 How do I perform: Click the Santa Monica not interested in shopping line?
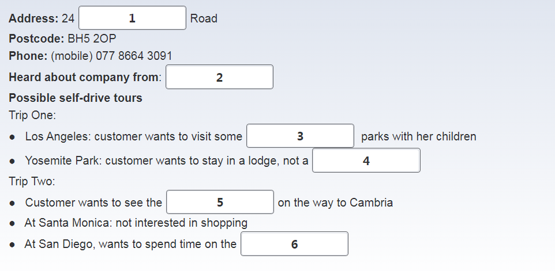pyautogui.click(x=136, y=223)
